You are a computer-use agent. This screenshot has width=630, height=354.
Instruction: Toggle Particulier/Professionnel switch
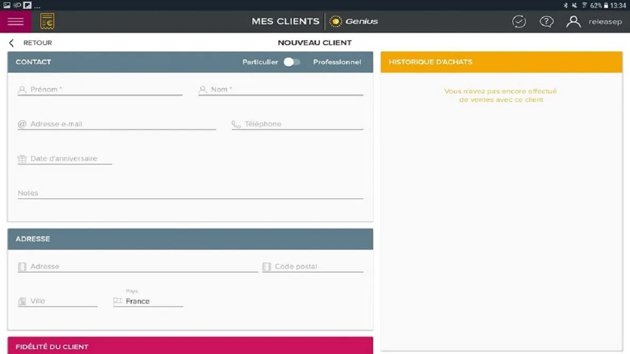292,62
